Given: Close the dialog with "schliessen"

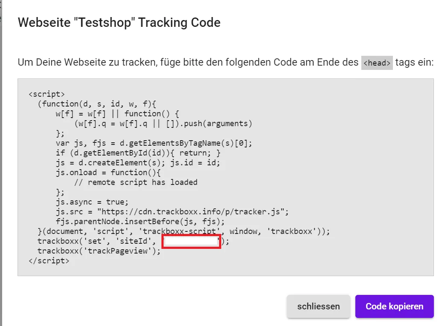Looking at the screenshot, I should tap(319, 306).
